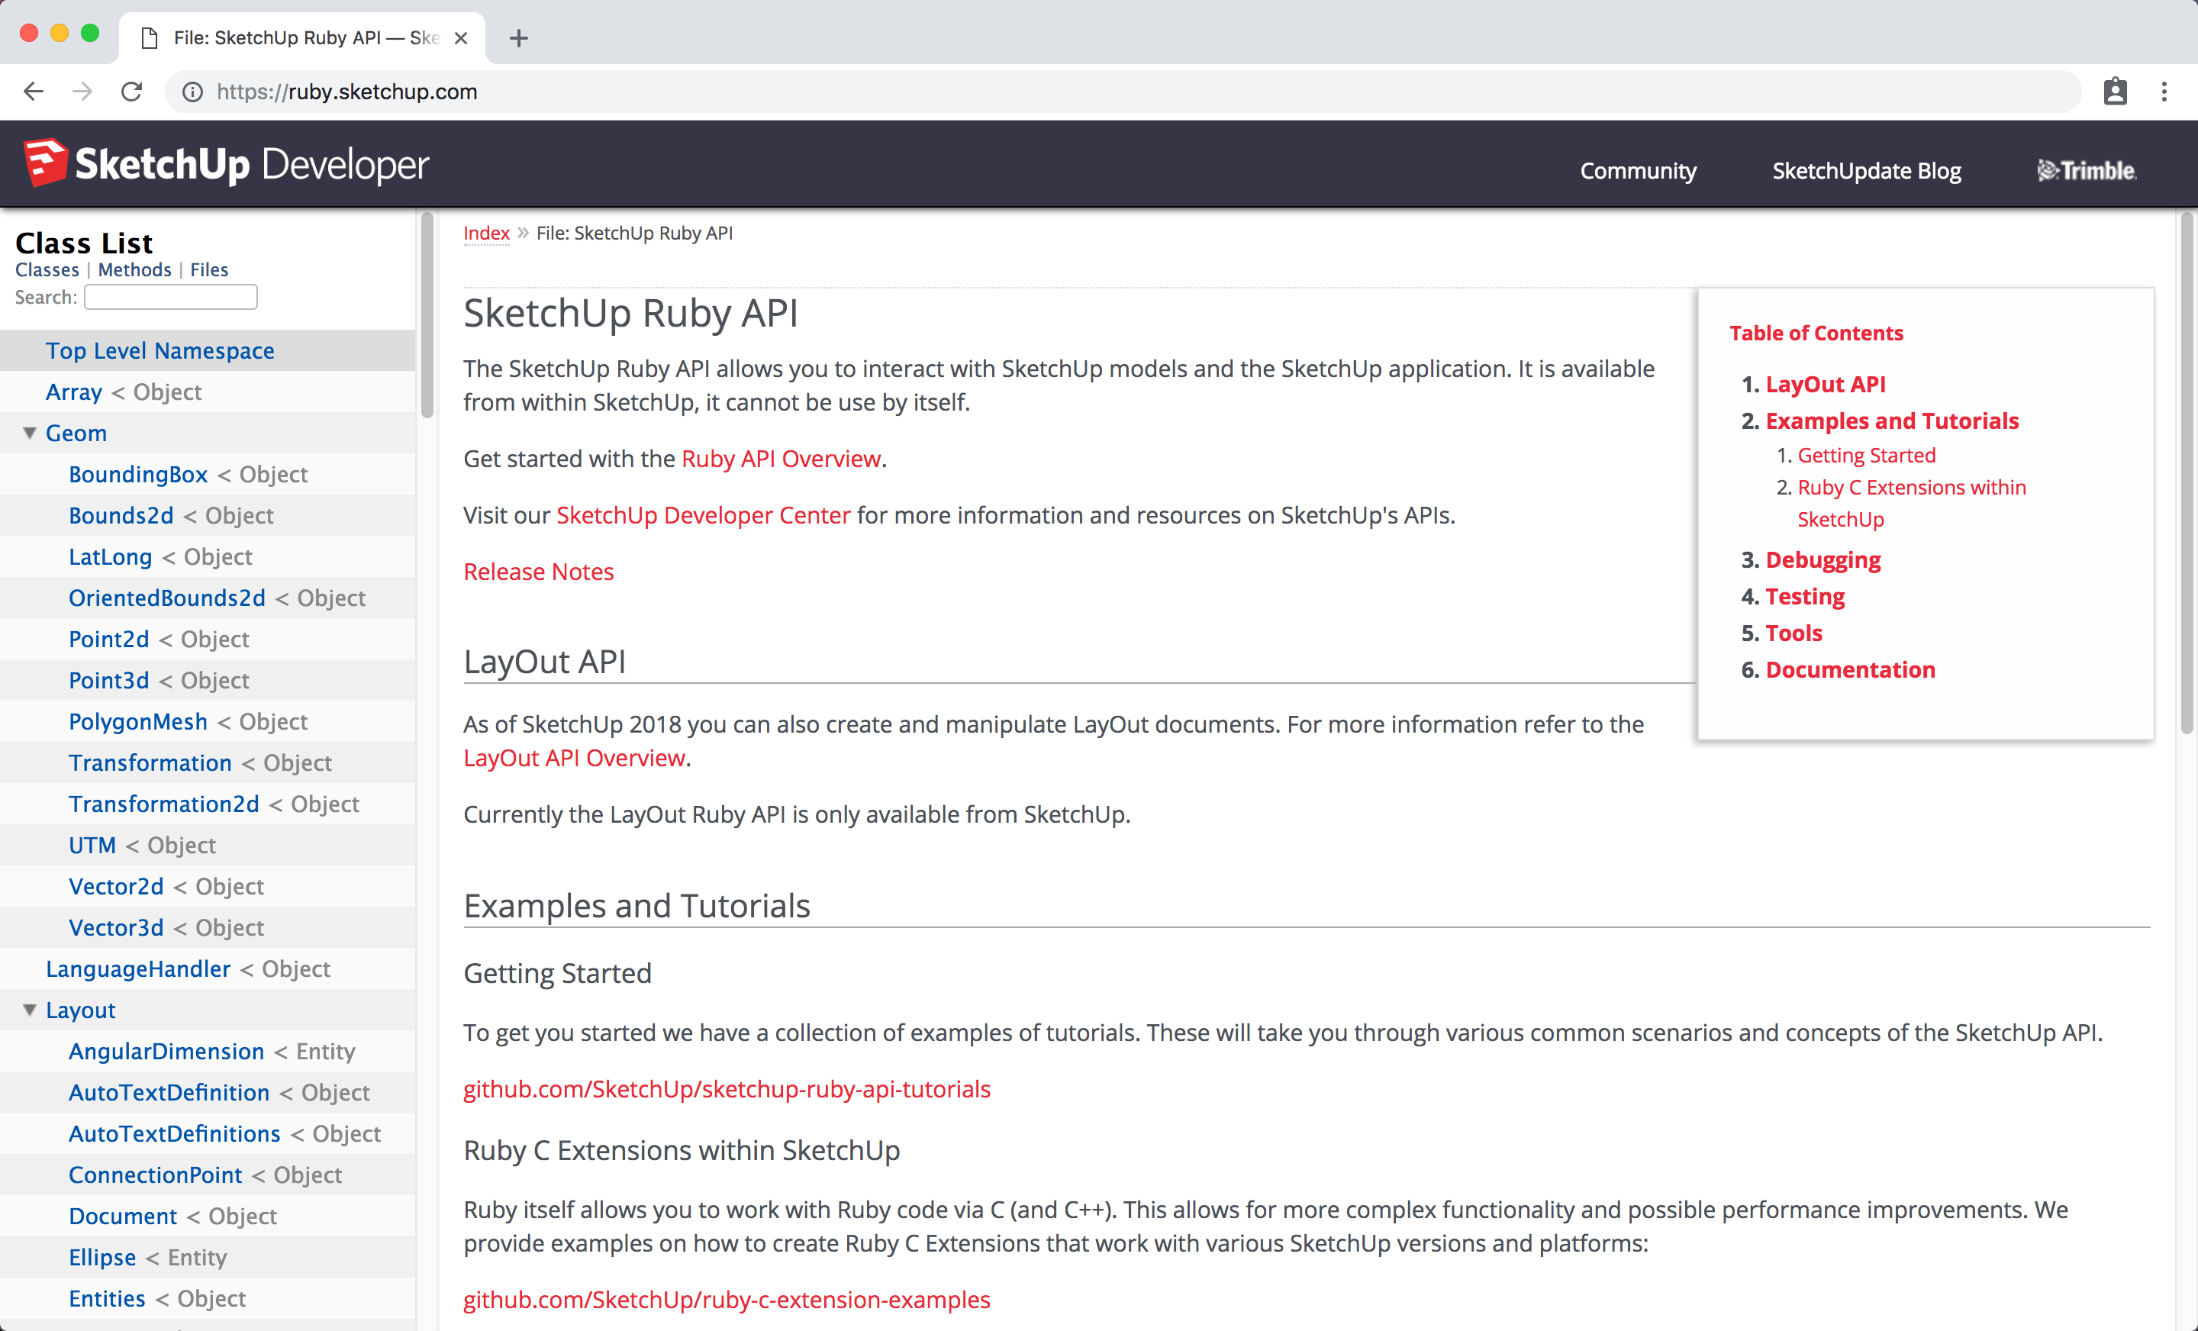Jump to Getting Started in the Table of Contents
The image size is (2198, 1331).
pos(1866,455)
